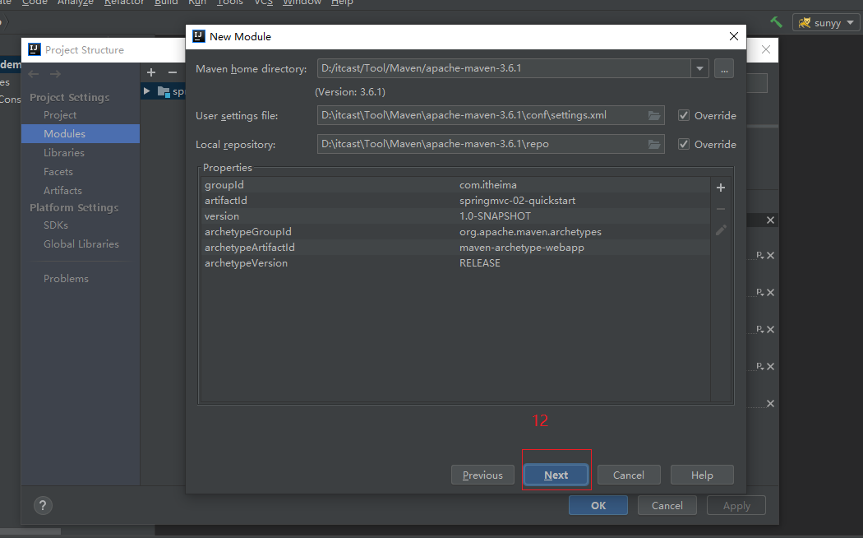
Task: Open the Artifacts settings section
Action: pyautogui.click(x=62, y=191)
